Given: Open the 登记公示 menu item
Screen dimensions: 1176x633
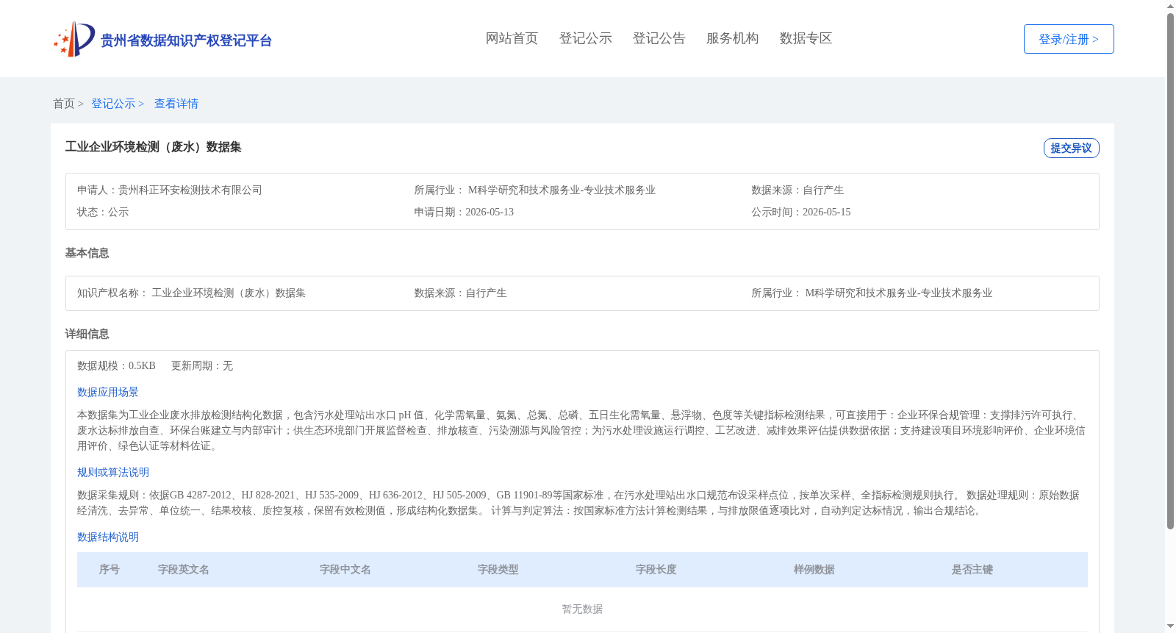Looking at the screenshot, I should [x=585, y=38].
